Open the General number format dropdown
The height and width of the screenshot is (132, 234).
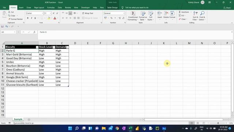point(124,13)
